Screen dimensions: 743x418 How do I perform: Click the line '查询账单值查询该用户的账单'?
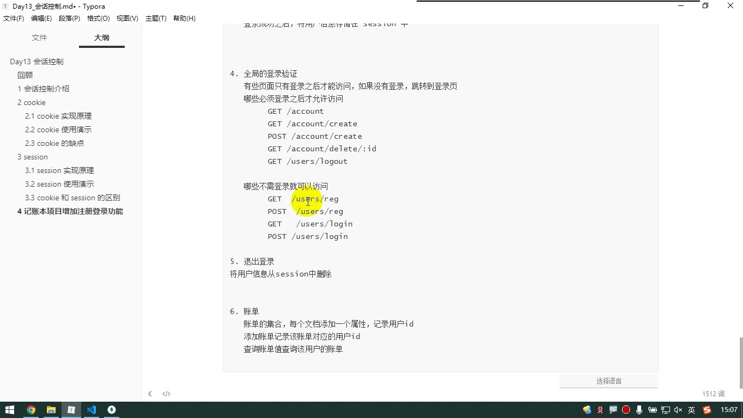pyautogui.click(x=293, y=349)
